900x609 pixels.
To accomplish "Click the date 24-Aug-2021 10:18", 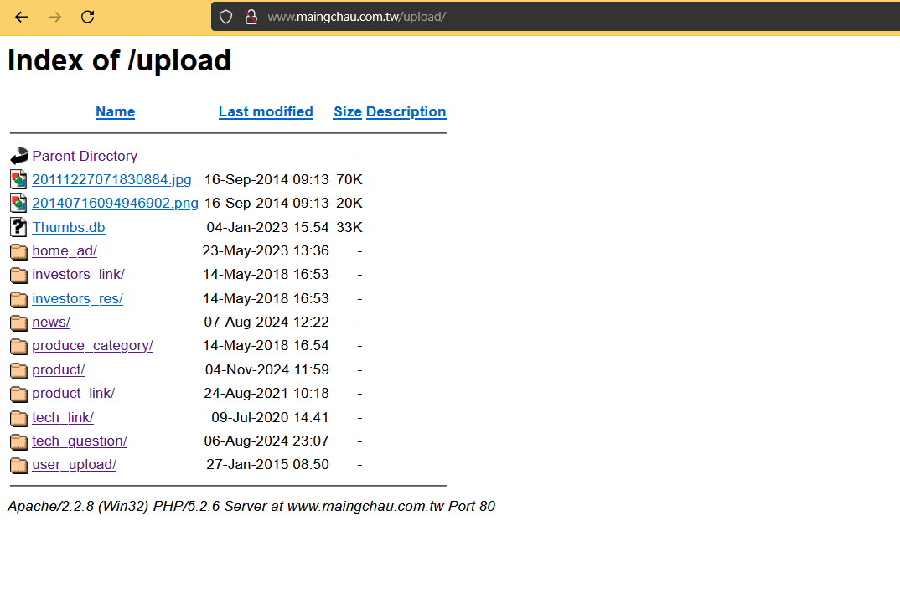I will [266, 393].
